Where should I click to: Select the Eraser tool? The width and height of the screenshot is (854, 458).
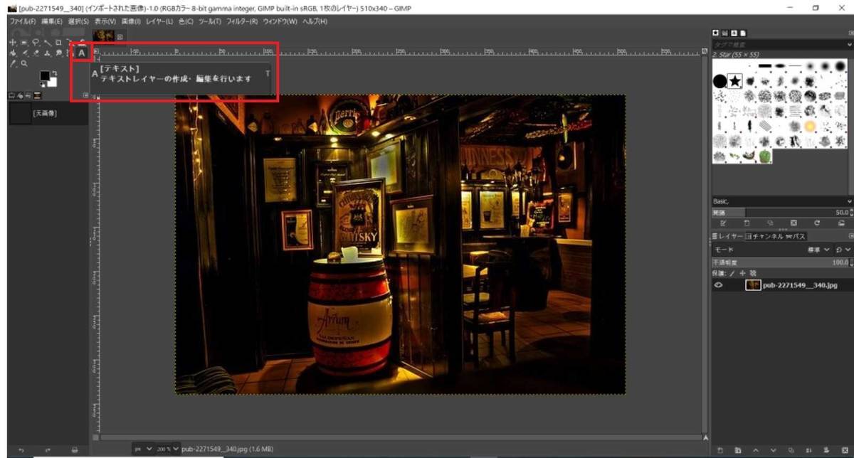[36, 53]
